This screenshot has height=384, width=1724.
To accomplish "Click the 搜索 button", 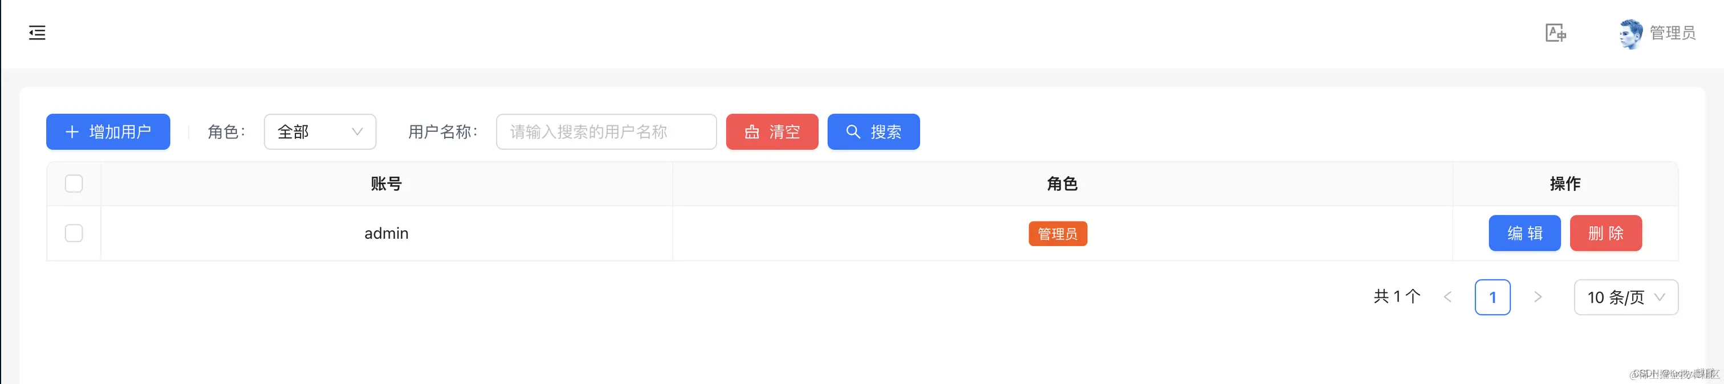I will click(x=873, y=132).
